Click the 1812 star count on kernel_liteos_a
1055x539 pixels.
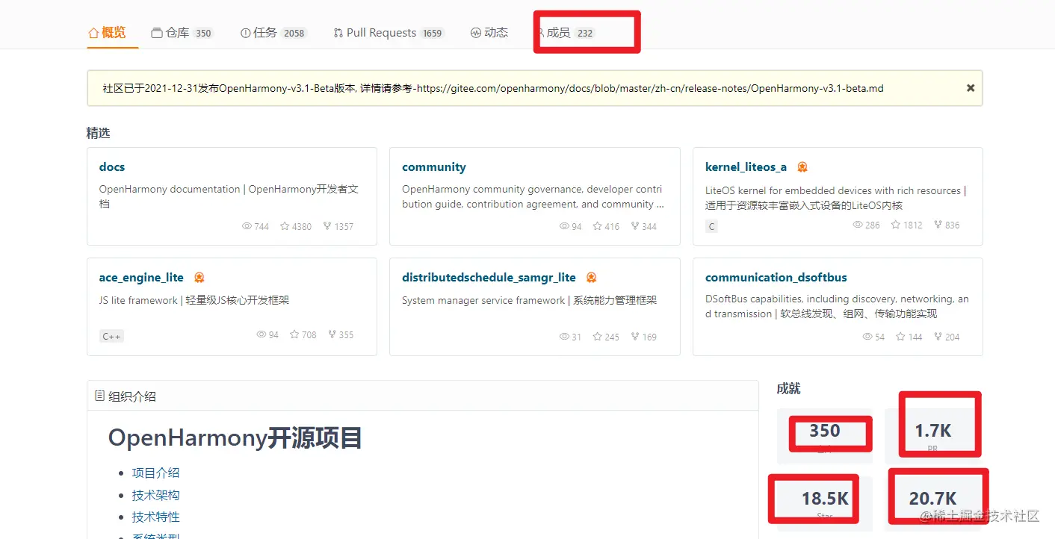(x=912, y=225)
